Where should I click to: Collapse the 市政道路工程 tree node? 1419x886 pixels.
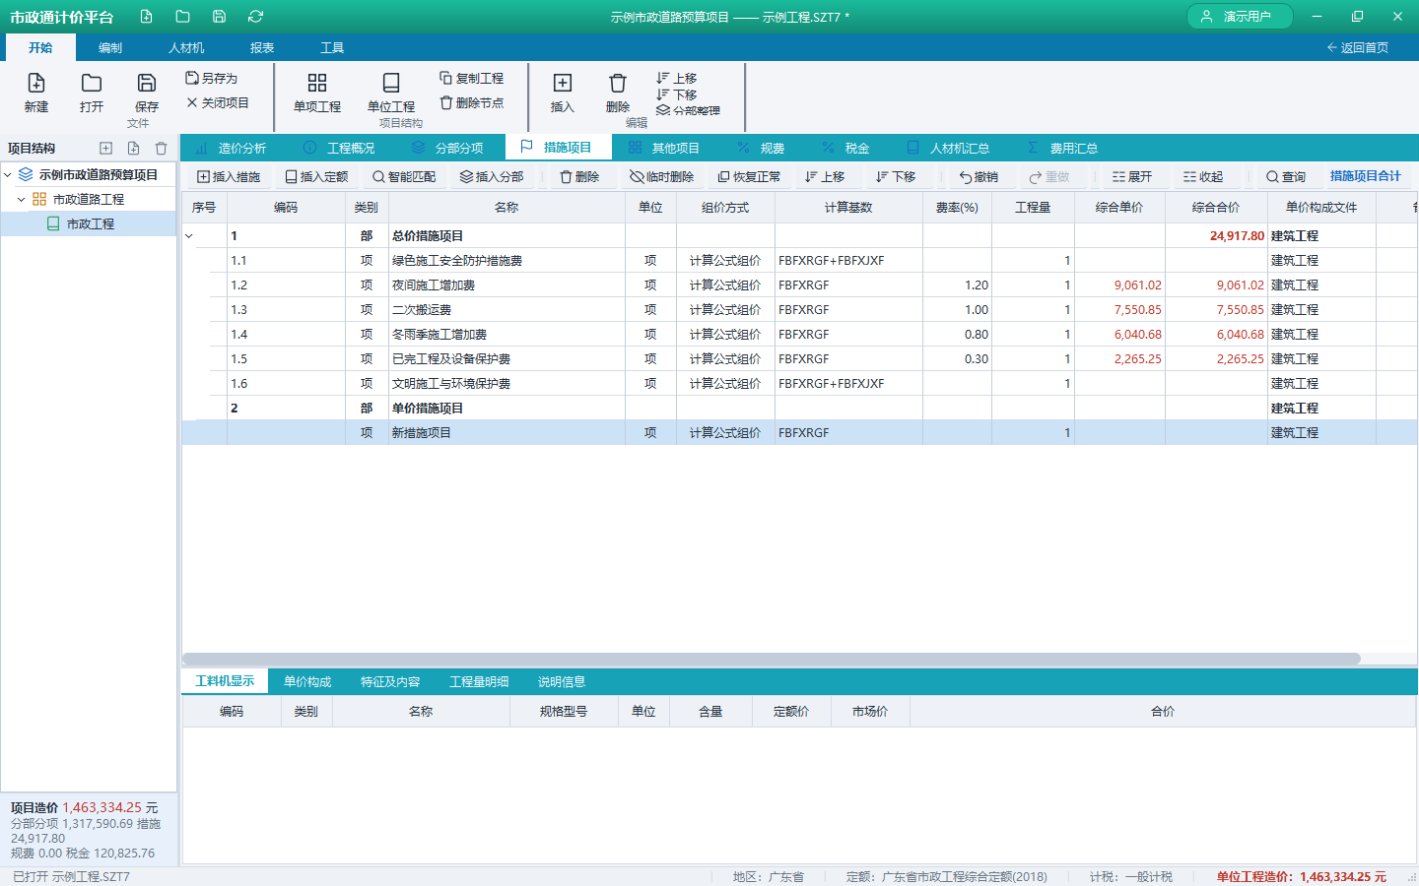pos(22,199)
